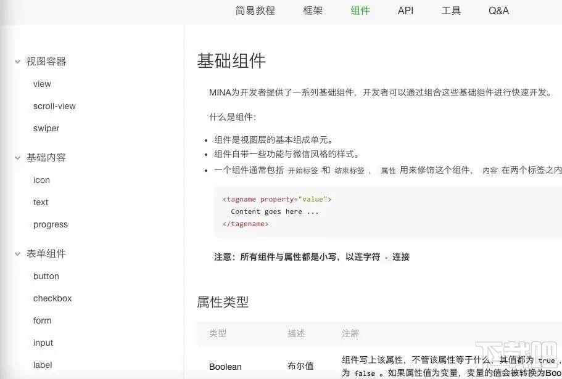
Task: Select the checkbox sidebar item
Action: coord(52,298)
